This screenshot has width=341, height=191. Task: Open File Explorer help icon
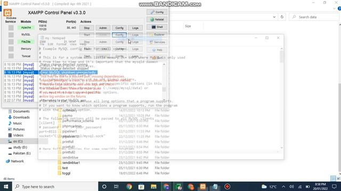(x=339, y=8)
